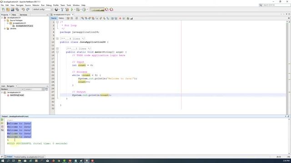Open the Debug Project dropdown arrow
Viewport: 291px width, 163px height.
pyautogui.click(x=81, y=10)
